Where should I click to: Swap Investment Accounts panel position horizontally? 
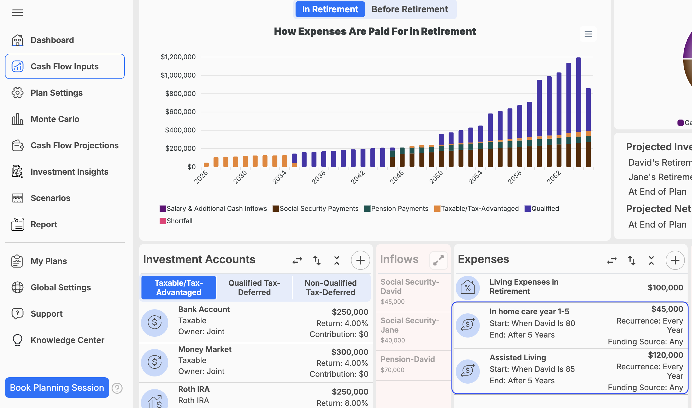click(297, 260)
